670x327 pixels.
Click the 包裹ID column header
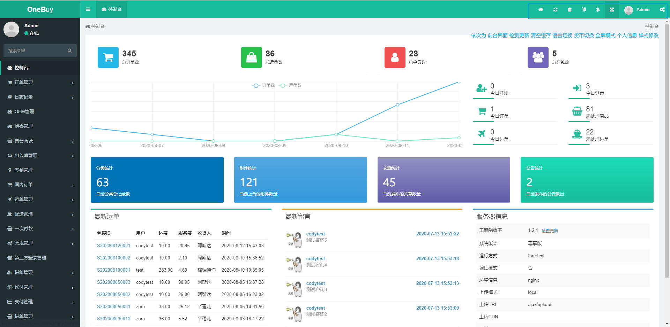pyautogui.click(x=104, y=233)
